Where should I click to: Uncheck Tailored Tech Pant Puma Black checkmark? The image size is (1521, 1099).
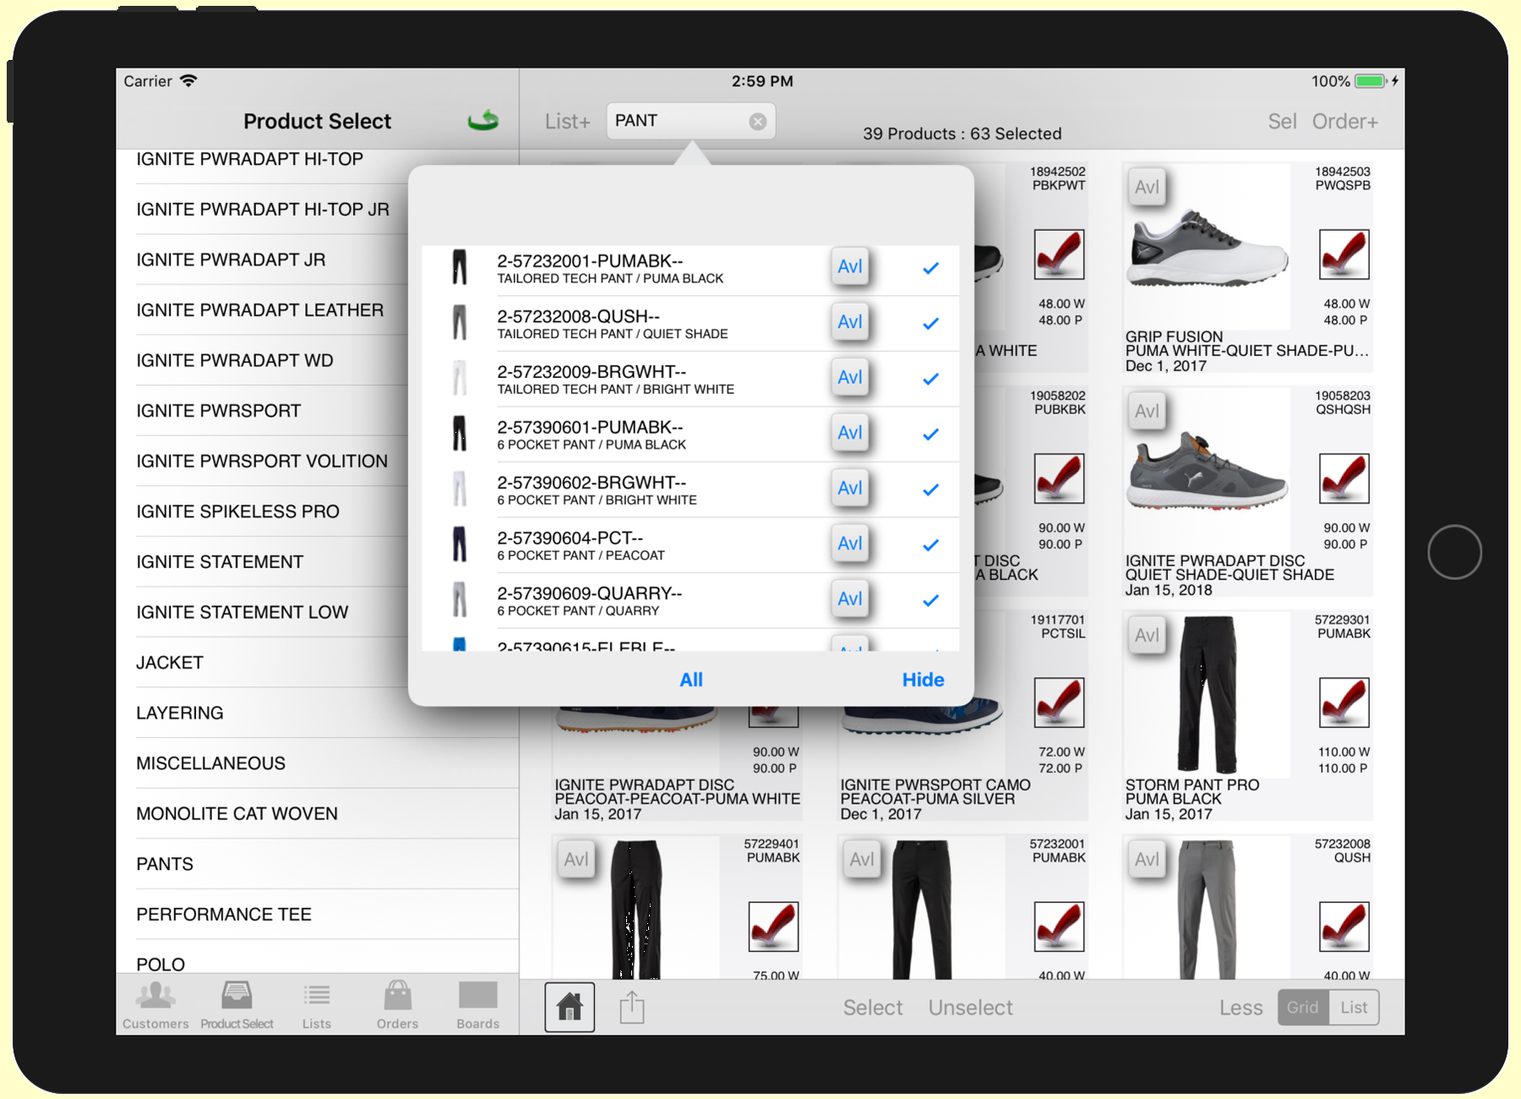click(x=930, y=268)
